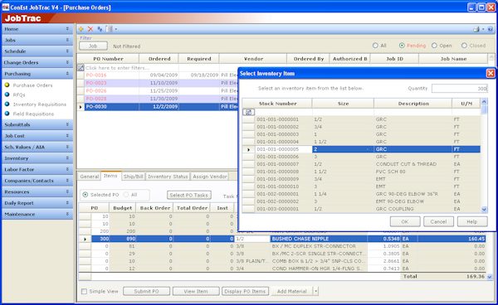Switch to the Ship/Bill tab
The image size is (498, 305).
(x=133, y=177)
